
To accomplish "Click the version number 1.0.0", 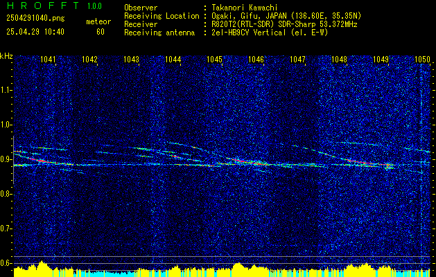I will tap(94, 6).
